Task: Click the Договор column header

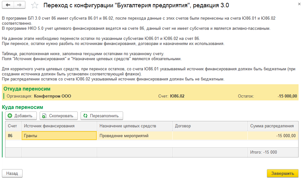Action: tap(210, 126)
